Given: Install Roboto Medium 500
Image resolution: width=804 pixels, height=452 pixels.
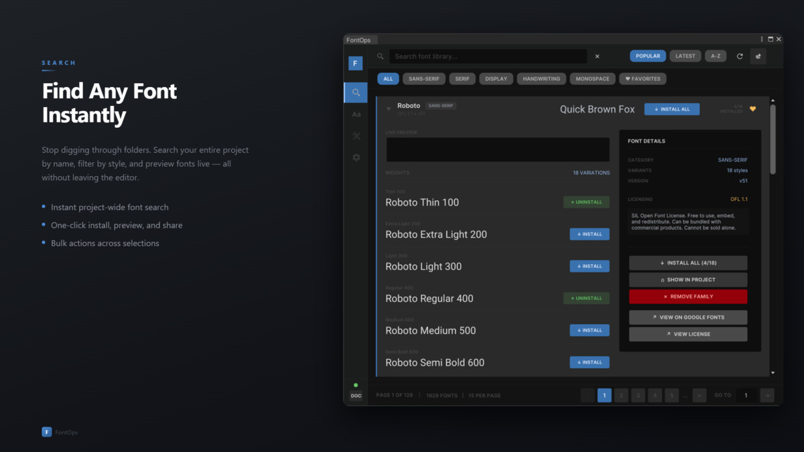Looking at the screenshot, I should click(590, 330).
